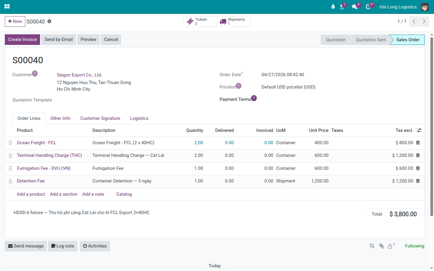Show the Customer field help tooltip
Viewport: 434px width, 271px height.
click(35, 73)
